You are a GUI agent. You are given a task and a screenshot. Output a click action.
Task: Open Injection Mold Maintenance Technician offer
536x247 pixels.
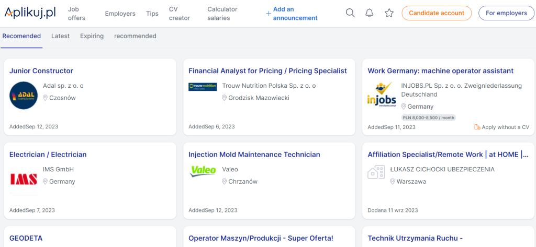click(x=254, y=155)
